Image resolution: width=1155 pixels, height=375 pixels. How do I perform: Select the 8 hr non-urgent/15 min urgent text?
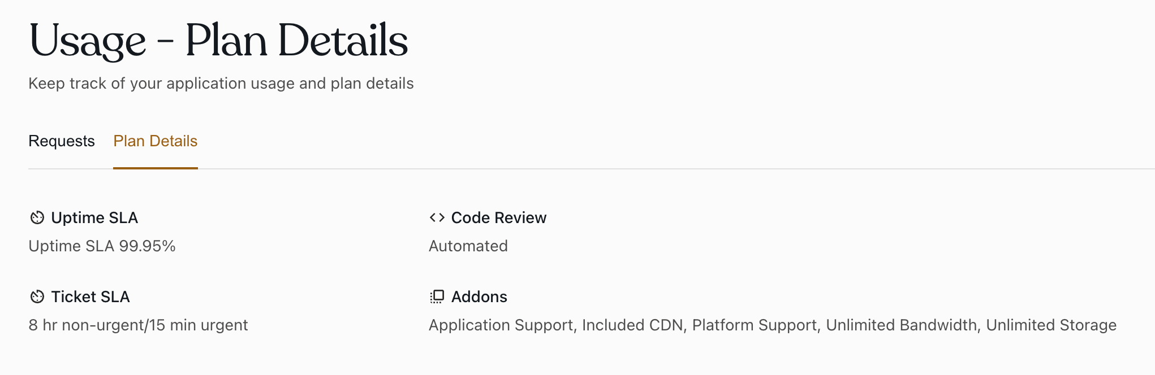pyautogui.click(x=138, y=325)
